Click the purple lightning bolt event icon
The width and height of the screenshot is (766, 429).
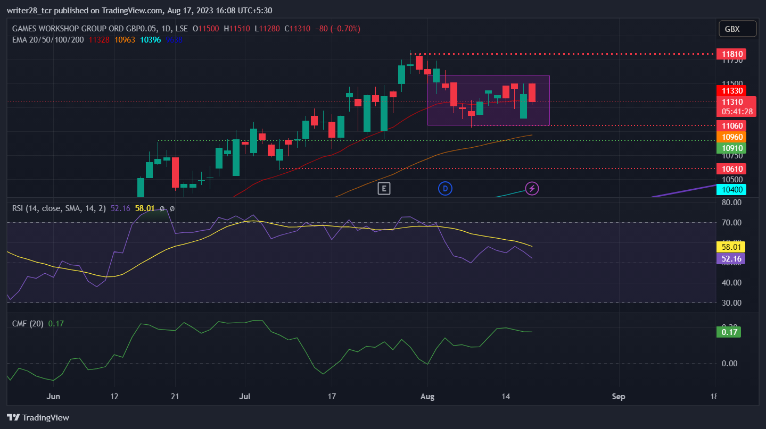[x=532, y=188]
